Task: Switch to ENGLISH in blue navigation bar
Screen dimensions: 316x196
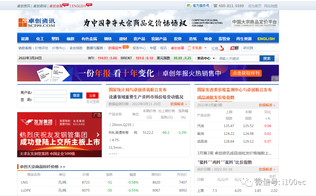Action: coord(266,39)
